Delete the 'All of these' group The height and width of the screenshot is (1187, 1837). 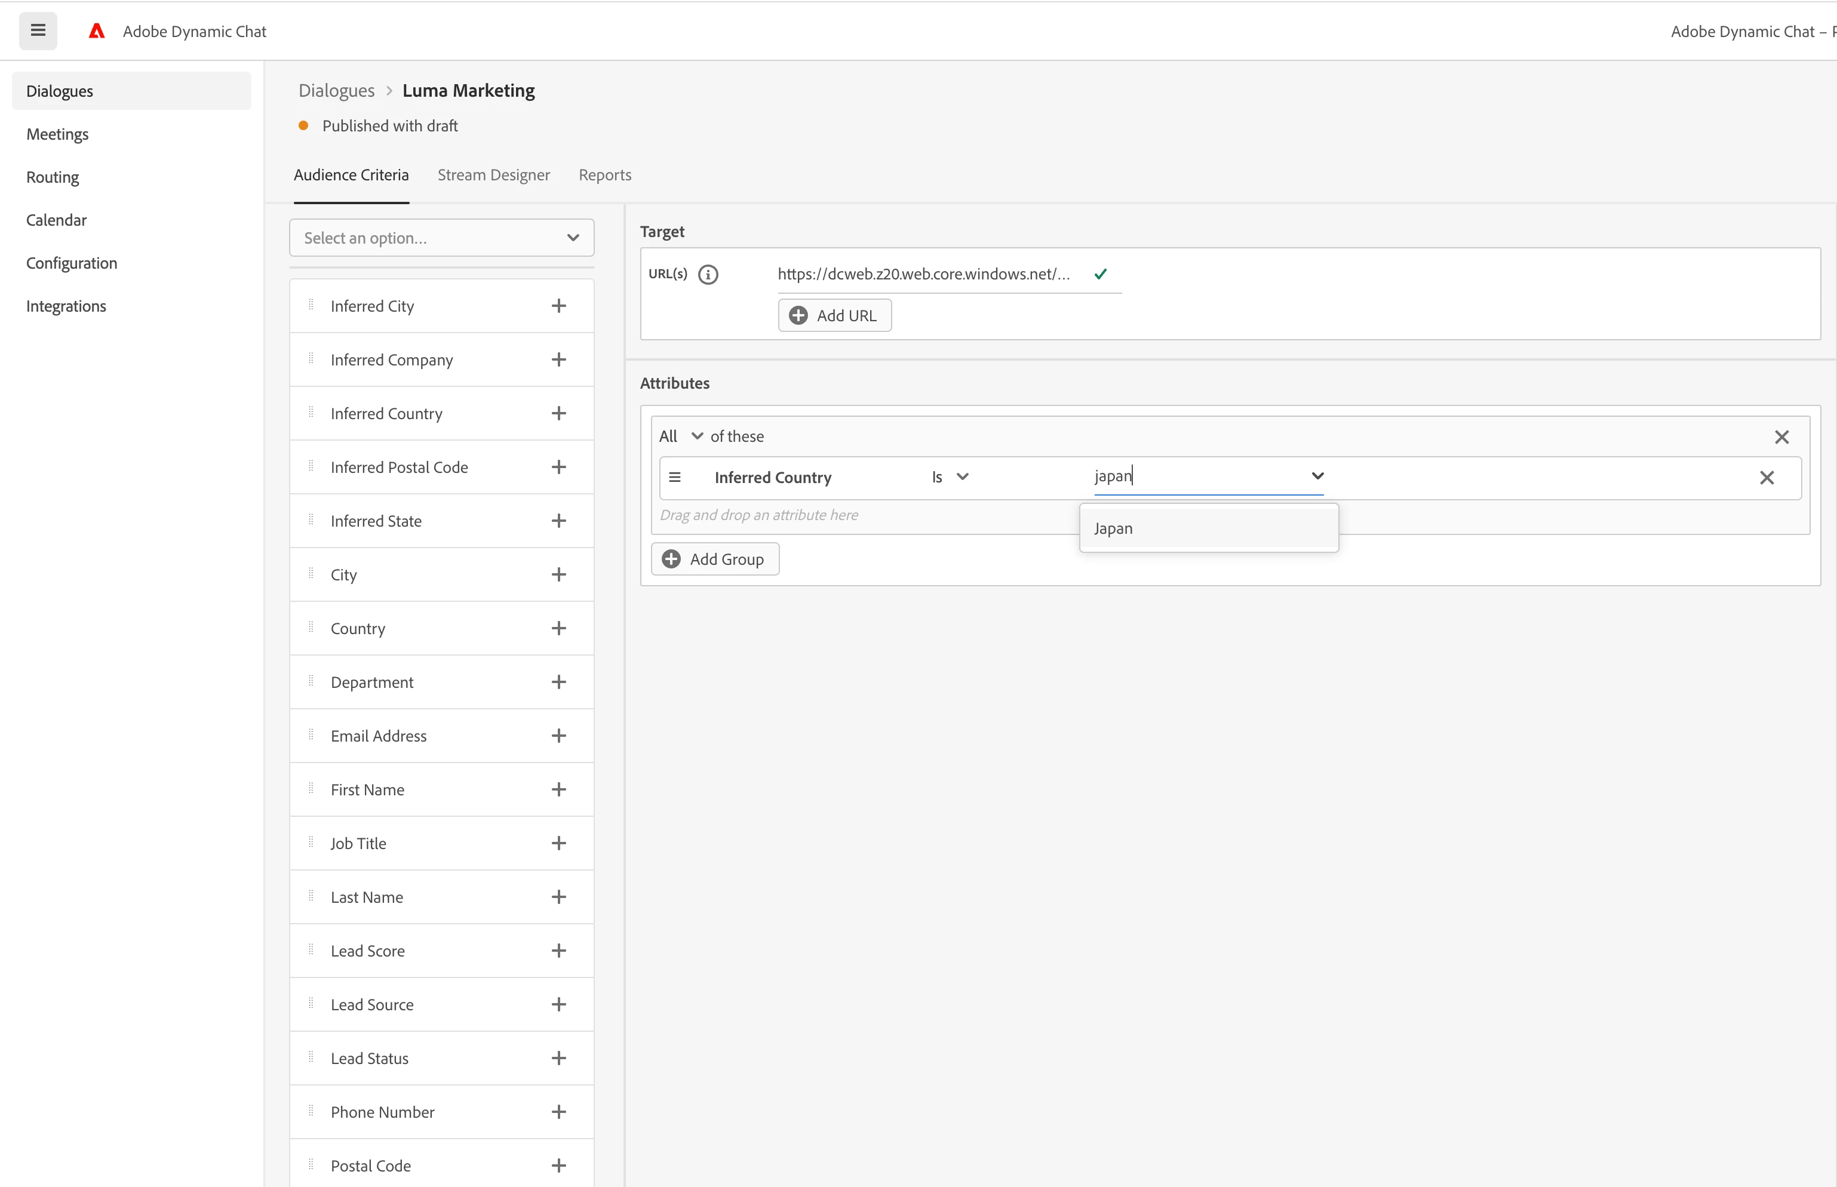tap(1781, 437)
